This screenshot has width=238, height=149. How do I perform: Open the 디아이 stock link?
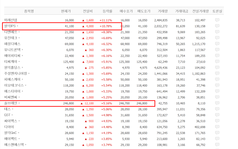[9, 127]
